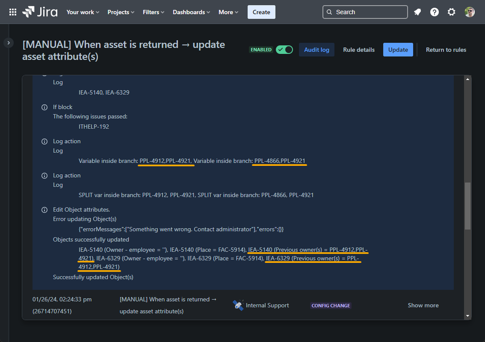Click the Error updating Object(s) line
Screen dimensions: 485x342
(x=85, y=219)
